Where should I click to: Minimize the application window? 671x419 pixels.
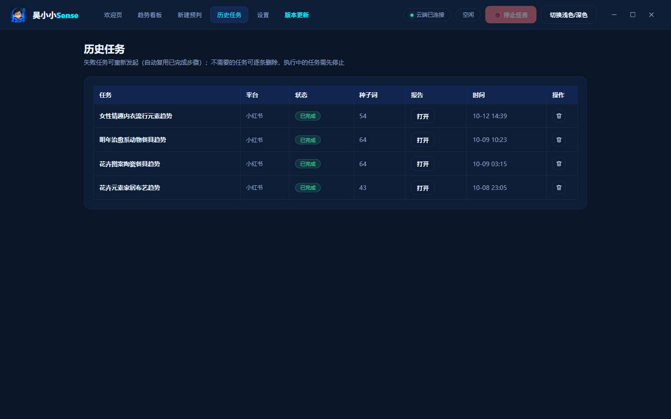pos(614,15)
